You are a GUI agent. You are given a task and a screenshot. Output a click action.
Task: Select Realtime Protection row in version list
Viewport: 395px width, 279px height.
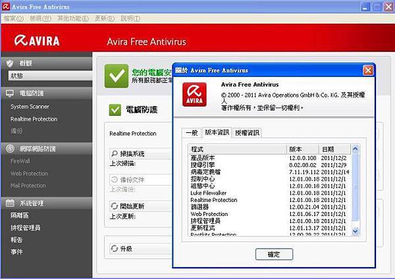[x=269, y=200]
